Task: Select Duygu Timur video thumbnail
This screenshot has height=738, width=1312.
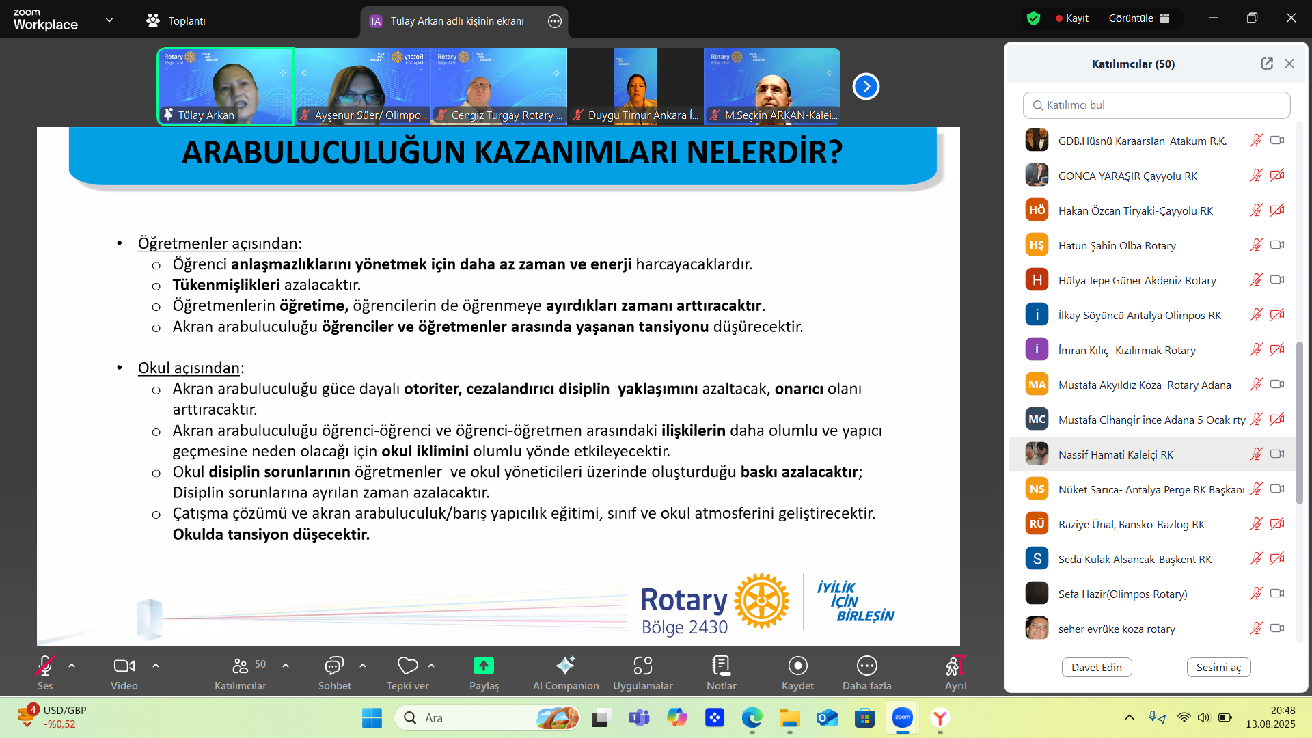Action: 635,86
